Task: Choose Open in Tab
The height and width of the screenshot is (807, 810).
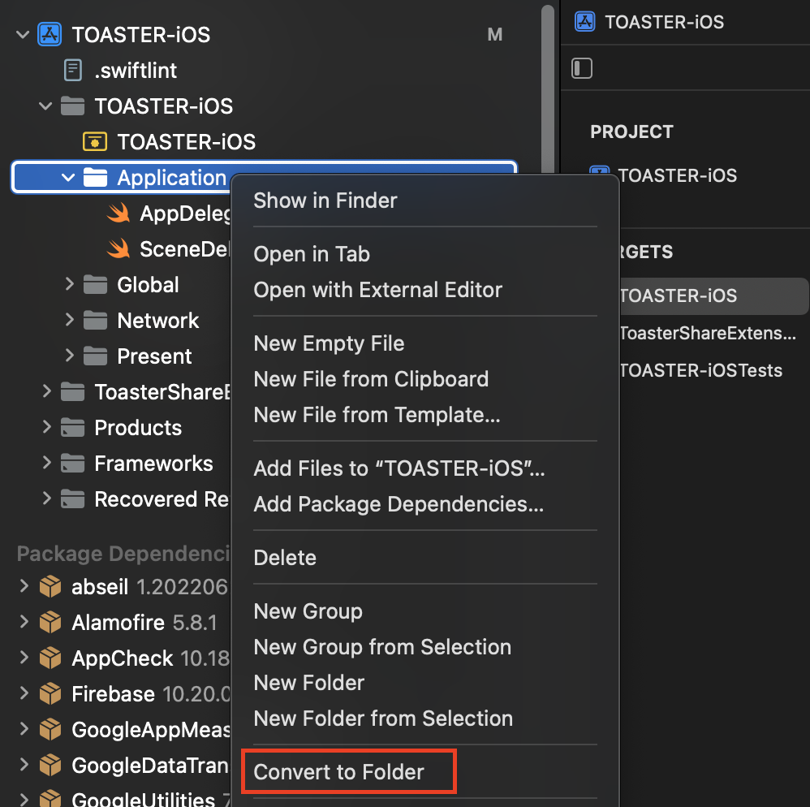Action: 312,254
